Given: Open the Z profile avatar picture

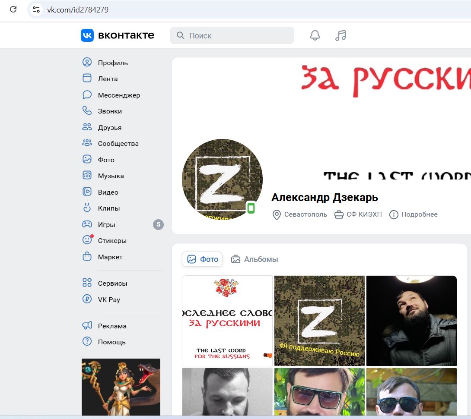Looking at the screenshot, I should [222, 179].
